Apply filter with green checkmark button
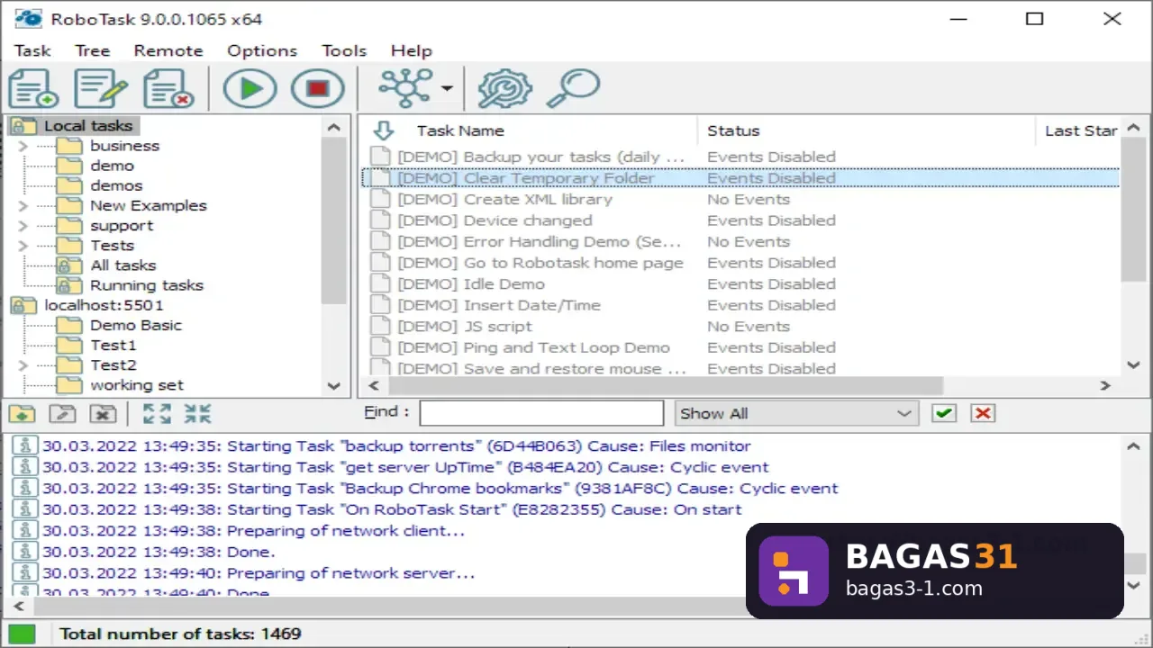Viewport: 1153px width, 648px height. point(943,413)
